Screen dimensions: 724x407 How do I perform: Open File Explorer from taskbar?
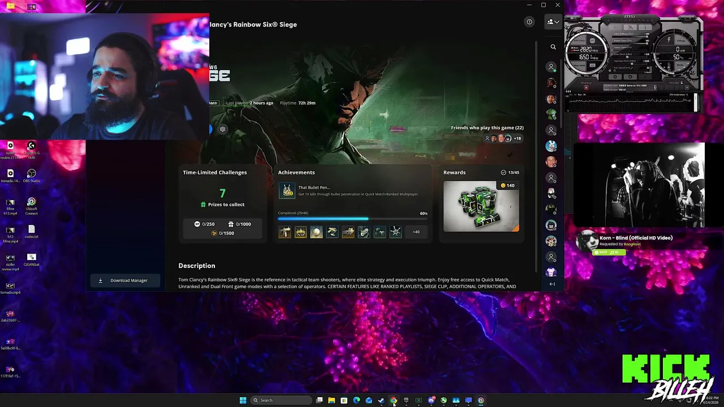click(331, 400)
